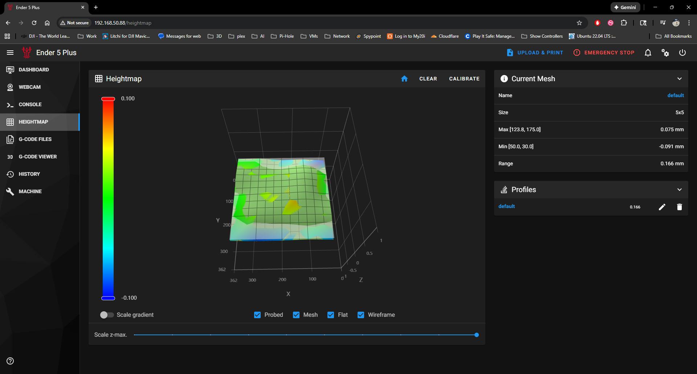Viewport: 697px width, 374px height.
Task: Delete the default profile via trash icon
Action: [679, 207]
